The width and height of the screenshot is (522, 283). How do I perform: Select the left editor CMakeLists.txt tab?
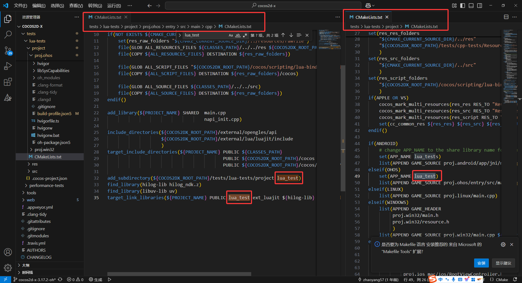(x=108, y=17)
